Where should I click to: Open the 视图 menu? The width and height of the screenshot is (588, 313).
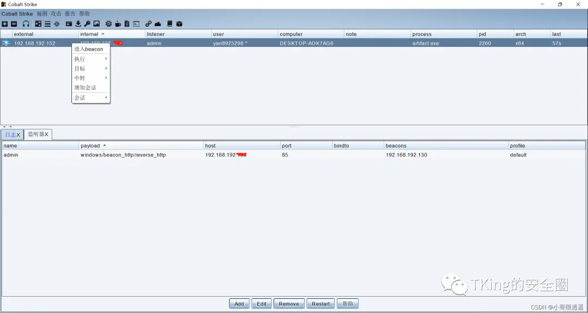click(x=42, y=14)
